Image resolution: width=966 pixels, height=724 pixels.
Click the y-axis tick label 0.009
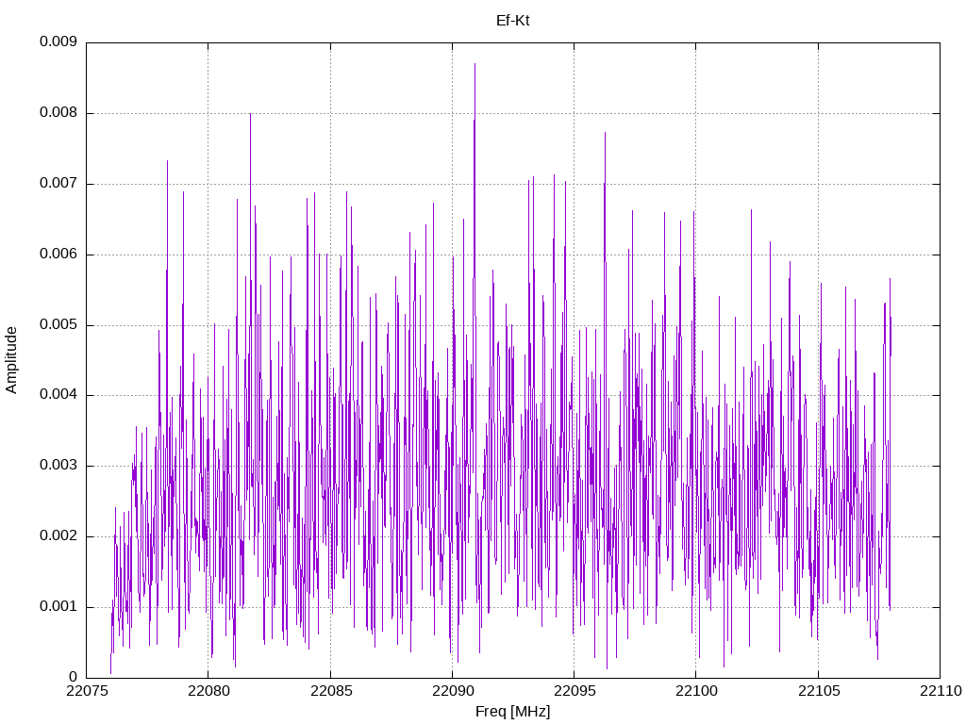pyautogui.click(x=58, y=41)
